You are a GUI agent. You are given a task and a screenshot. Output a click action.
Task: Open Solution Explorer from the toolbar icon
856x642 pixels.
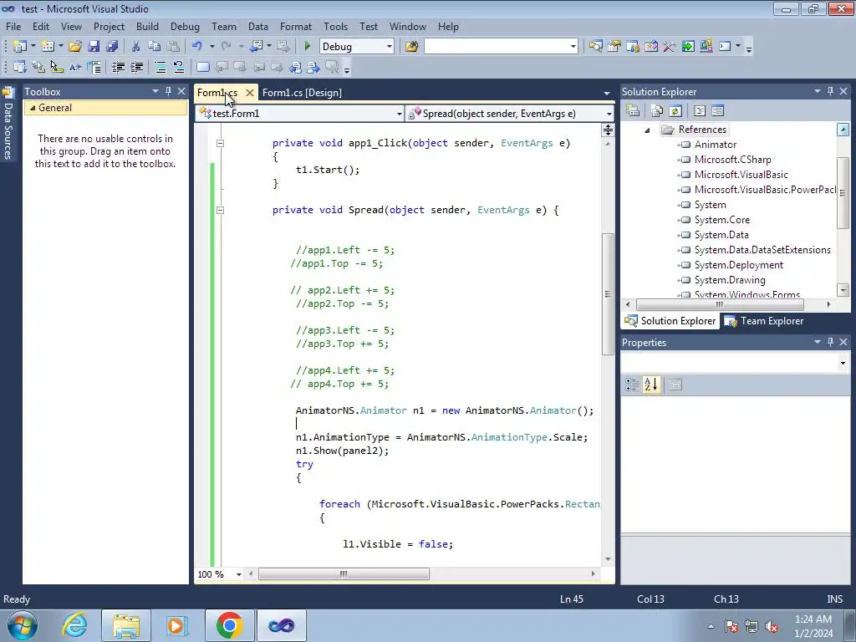(595, 47)
